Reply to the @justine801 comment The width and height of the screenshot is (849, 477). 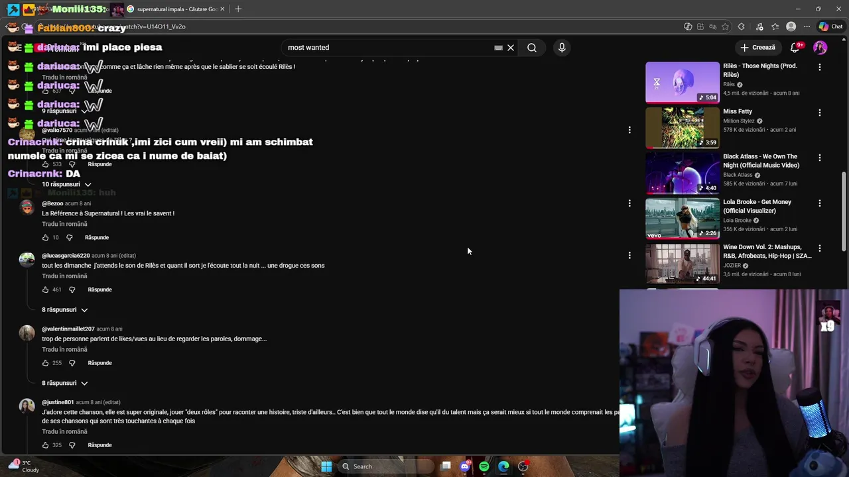tap(99, 445)
